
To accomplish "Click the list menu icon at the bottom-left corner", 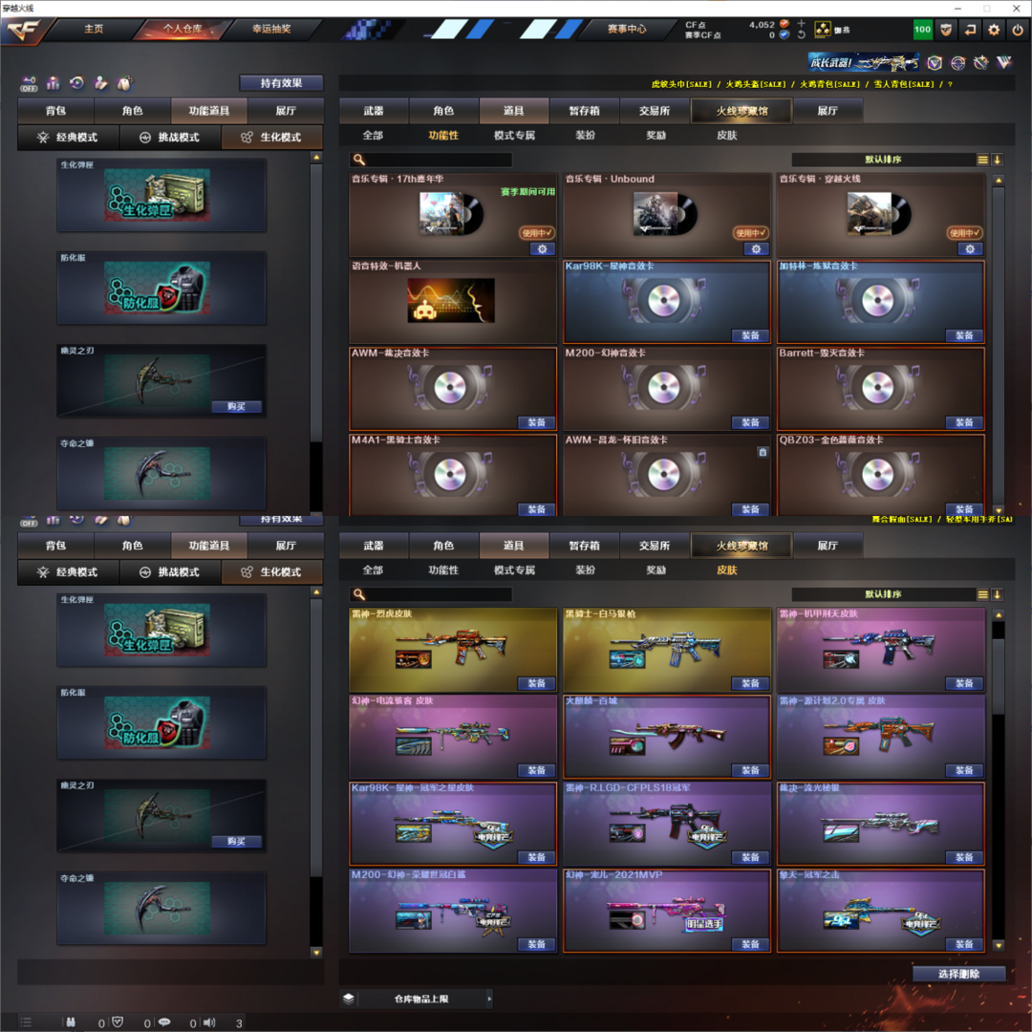I will [26, 1022].
